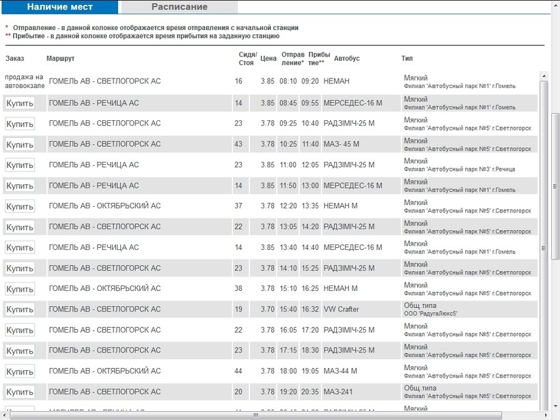Buy the 11:50 Мерседес-16 М ticket
Image resolution: width=560 pixels, height=420 pixels.
tap(20, 186)
